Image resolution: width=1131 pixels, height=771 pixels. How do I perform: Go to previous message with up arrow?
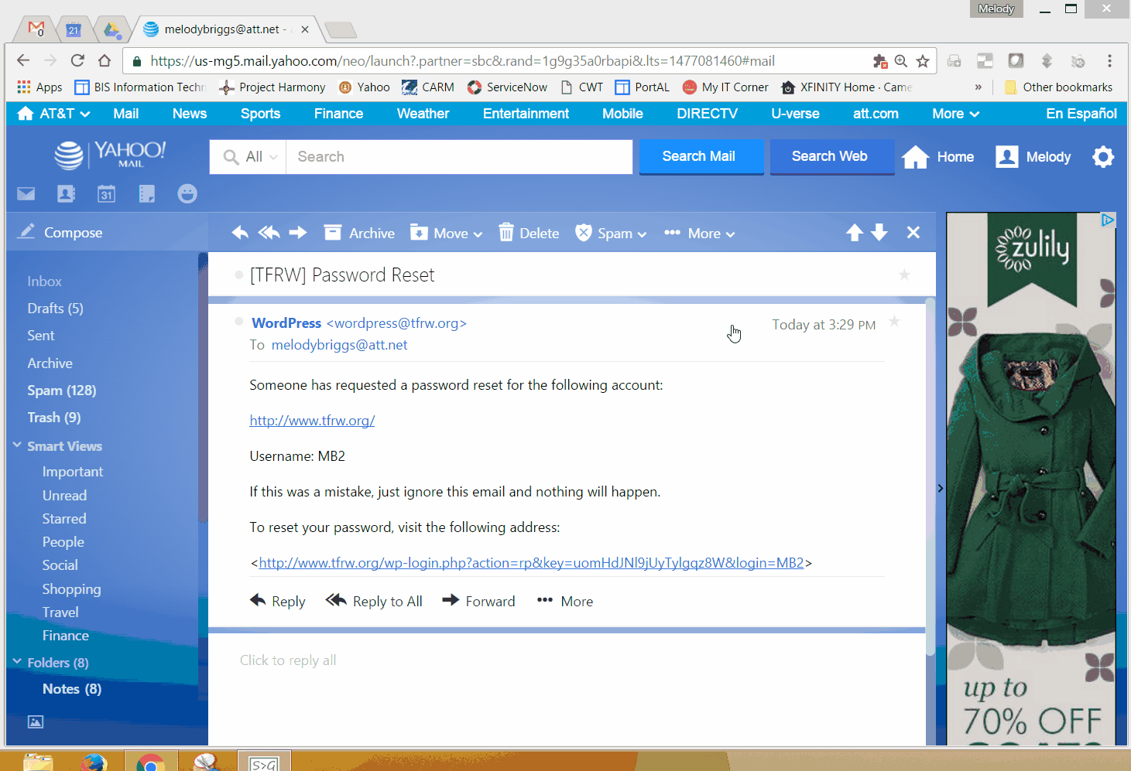pyautogui.click(x=855, y=233)
